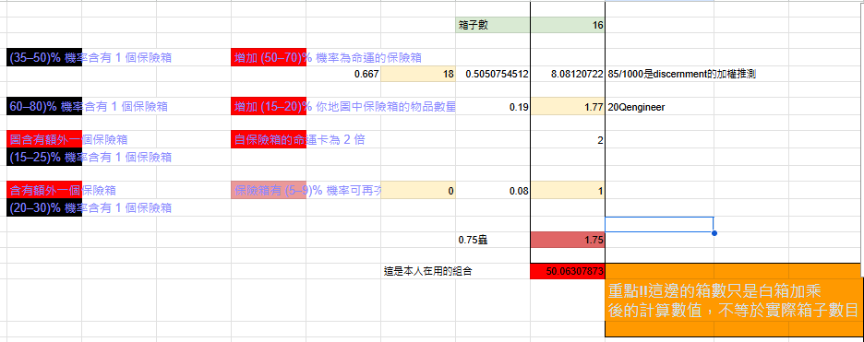The image size is (864, 342).
Task: Click the orange 重點 note box
Action: coord(734,301)
